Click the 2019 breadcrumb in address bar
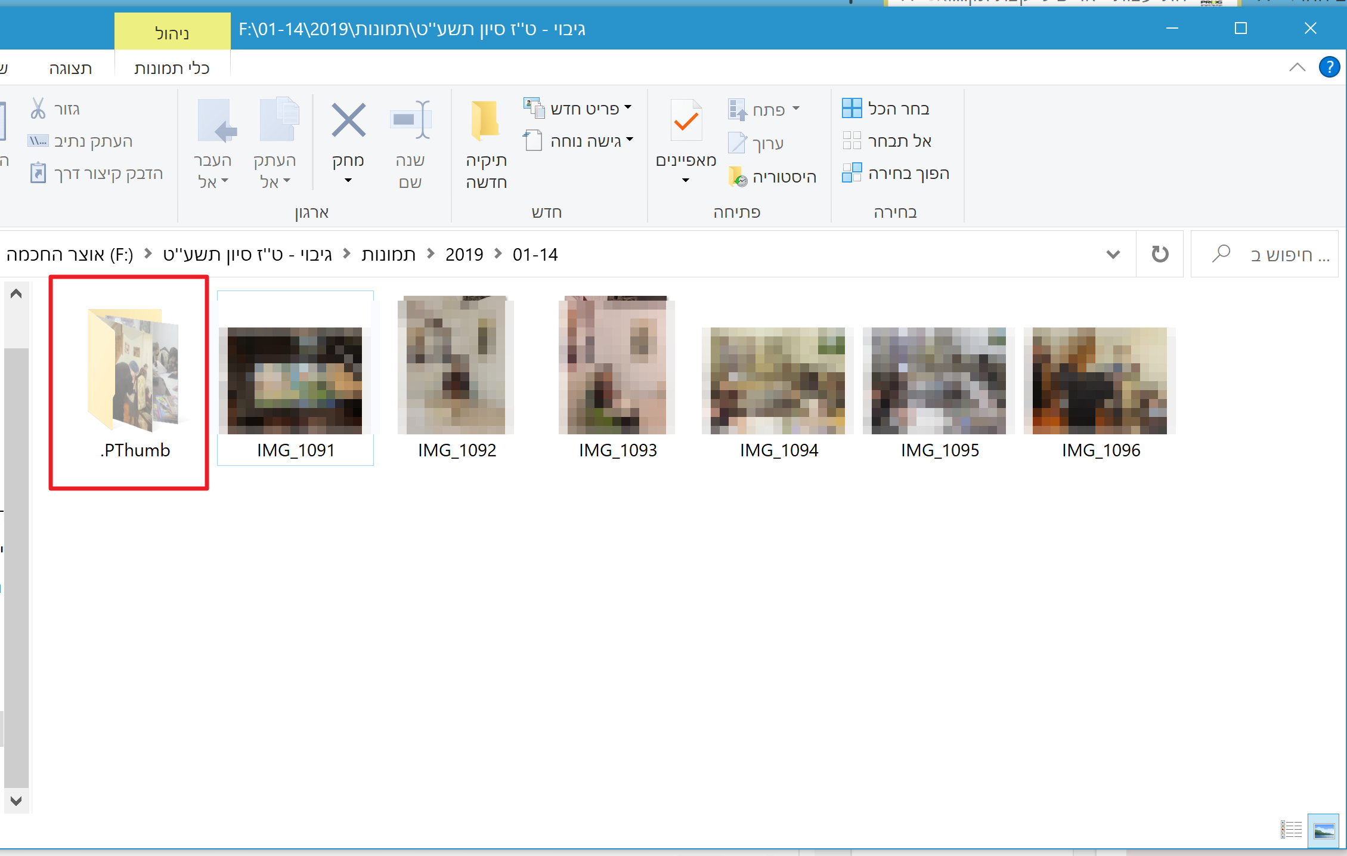1347x856 pixels. [x=464, y=255]
